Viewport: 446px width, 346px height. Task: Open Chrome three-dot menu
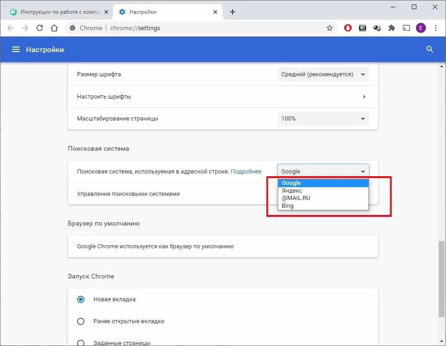(436, 28)
